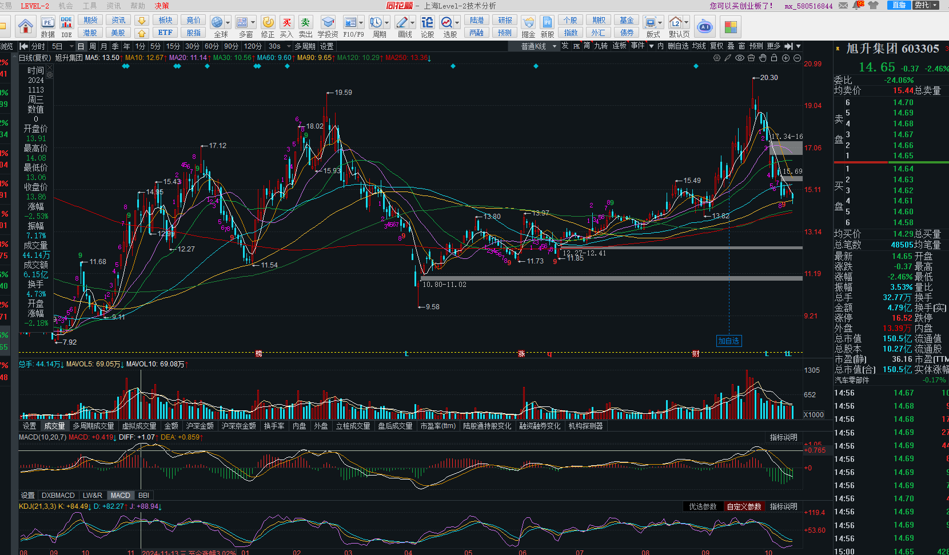Open chart settings gear icon
Screen dimensions: 949x555
coord(717,58)
